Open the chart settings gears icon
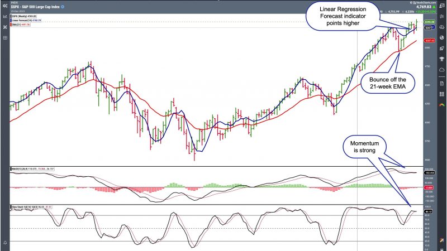Image resolution: width=447 pixels, height=251 pixels. tap(5, 6)
